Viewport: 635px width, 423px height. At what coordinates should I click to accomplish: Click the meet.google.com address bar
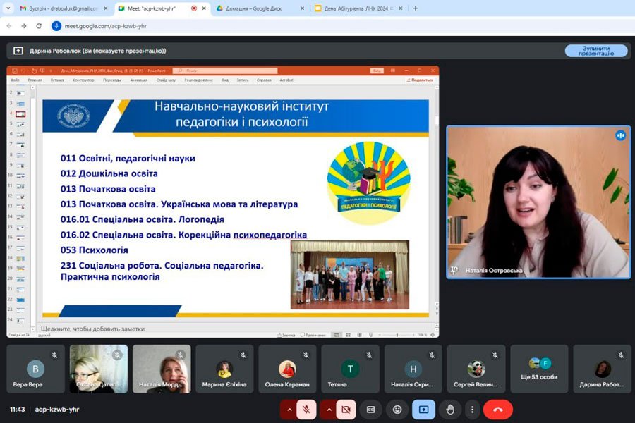click(212, 25)
